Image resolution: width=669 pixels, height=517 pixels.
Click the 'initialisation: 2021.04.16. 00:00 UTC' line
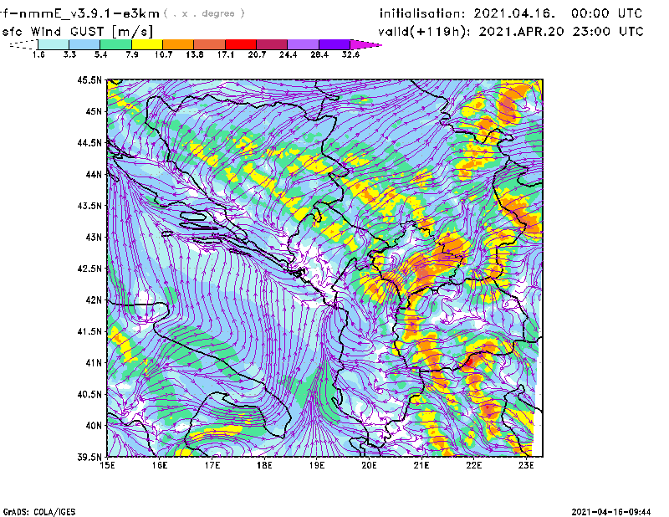(x=511, y=13)
